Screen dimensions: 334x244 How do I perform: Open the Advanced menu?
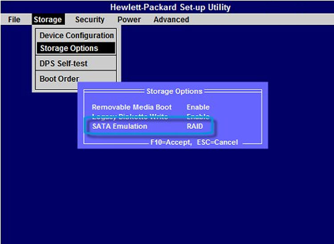[x=171, y=20]
